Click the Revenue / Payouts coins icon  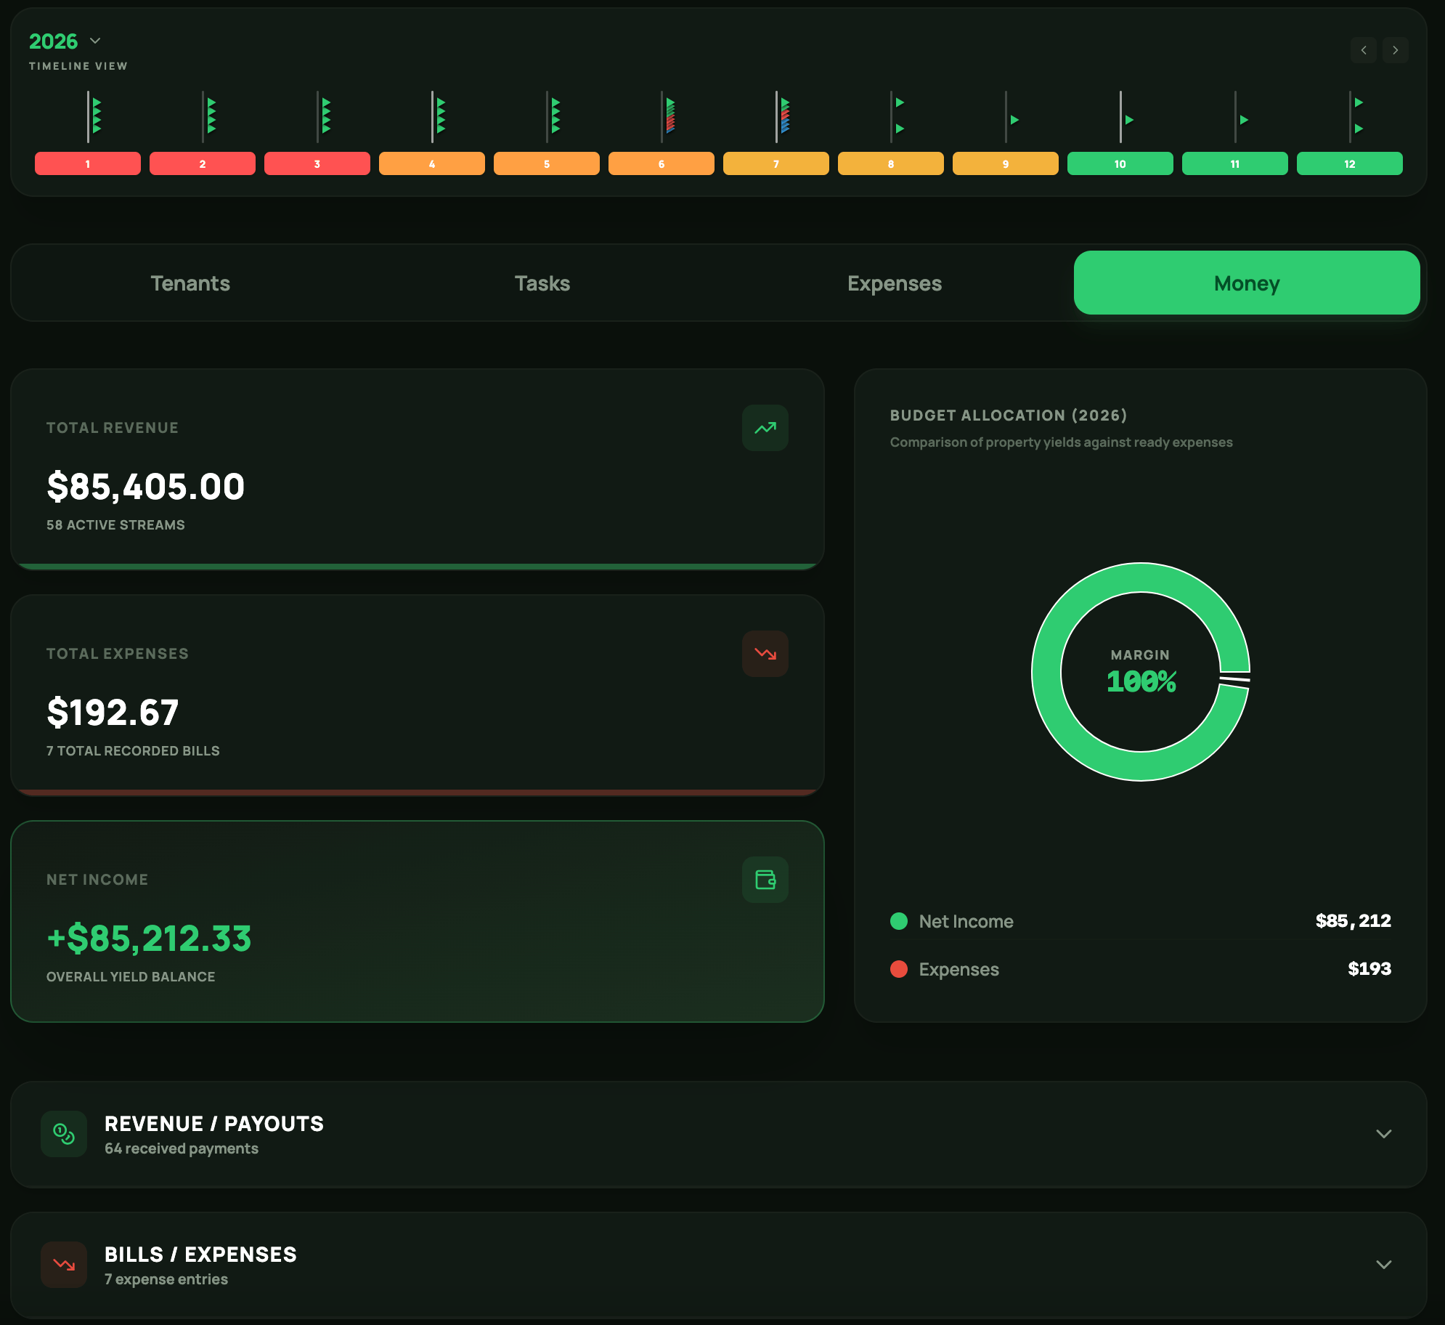coord(64,1134)
